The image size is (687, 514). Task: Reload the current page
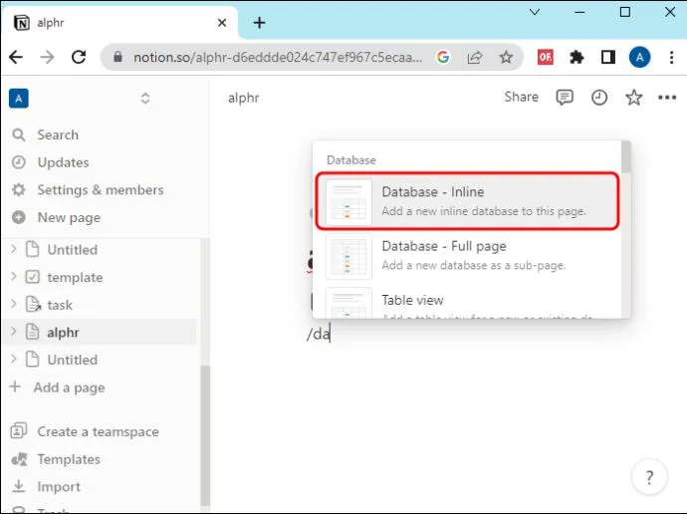tap(79, 57)
